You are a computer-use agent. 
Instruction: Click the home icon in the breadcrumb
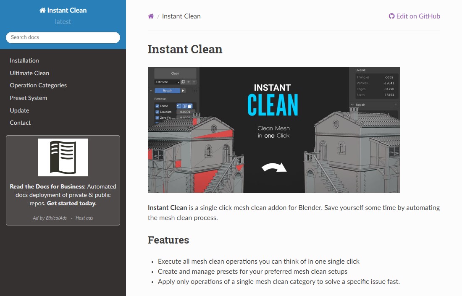(150, 16)
